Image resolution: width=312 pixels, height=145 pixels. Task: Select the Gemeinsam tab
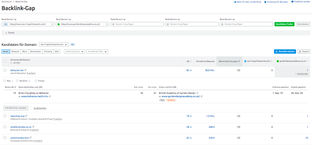click(36, 52)
